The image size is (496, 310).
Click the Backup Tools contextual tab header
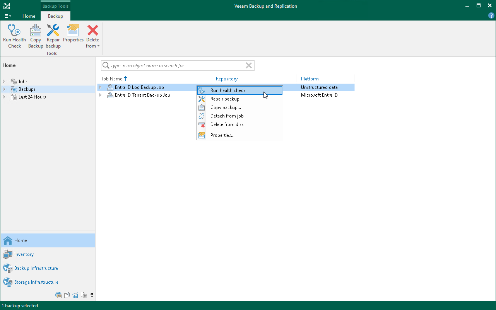[55, 6]
